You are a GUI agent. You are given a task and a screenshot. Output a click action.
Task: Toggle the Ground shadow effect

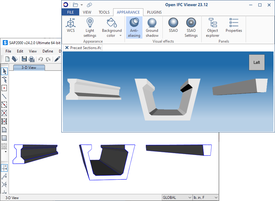pyautogui.click(x=152, y=27)
